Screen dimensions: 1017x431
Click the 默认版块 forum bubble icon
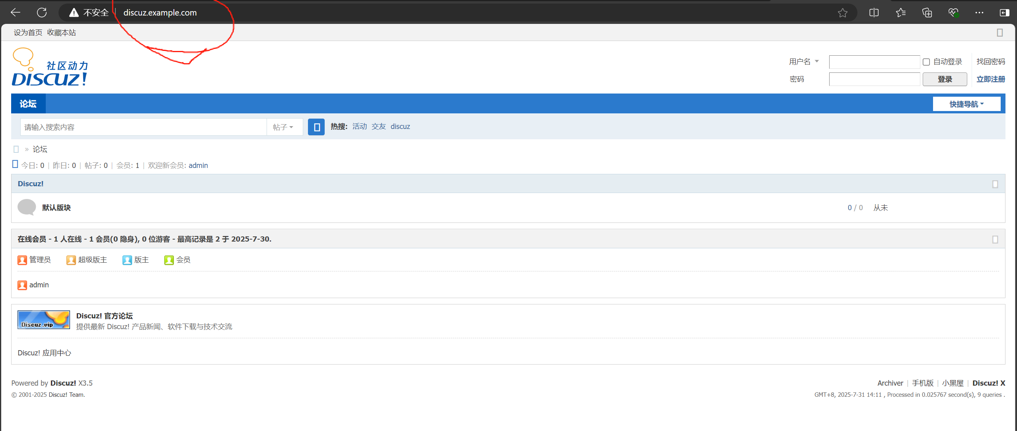[27, 207]
